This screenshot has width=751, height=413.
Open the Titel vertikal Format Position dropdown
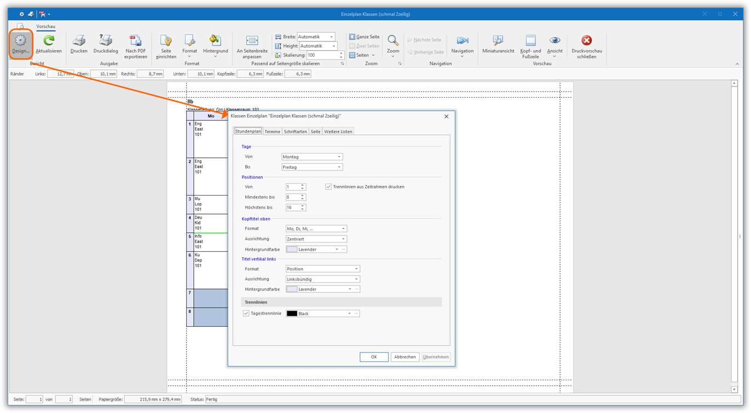(x=322, y=269)
